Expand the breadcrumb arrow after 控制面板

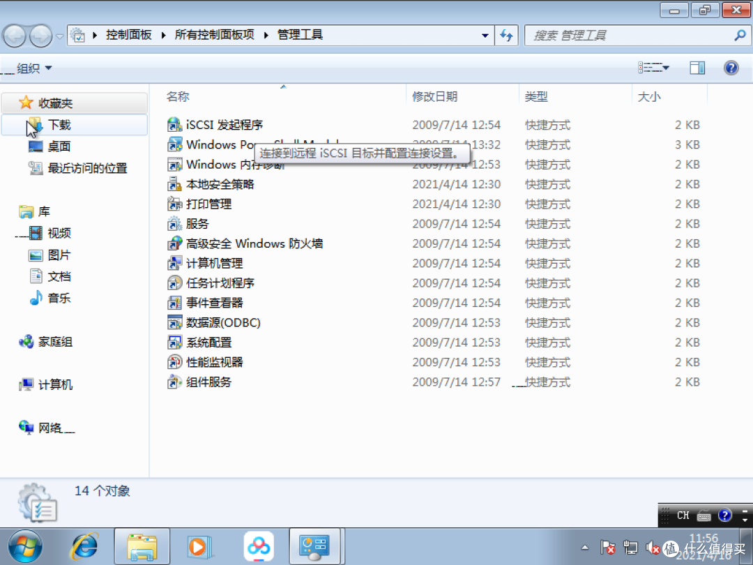(164, 35)
